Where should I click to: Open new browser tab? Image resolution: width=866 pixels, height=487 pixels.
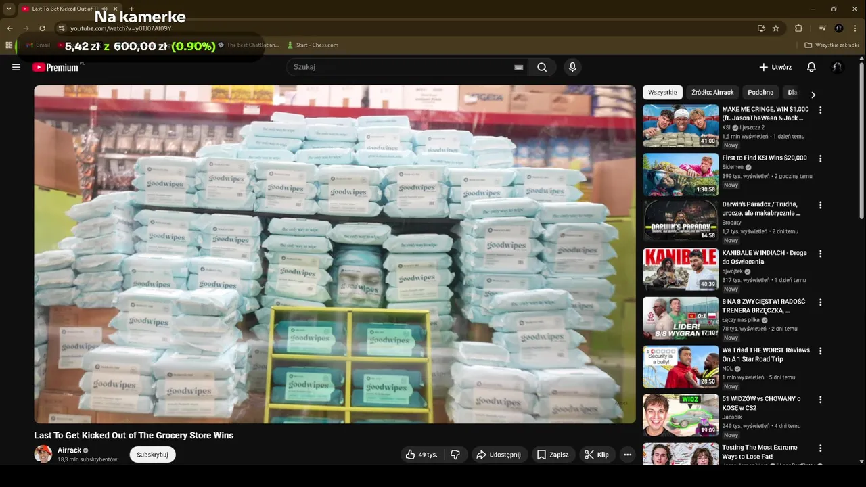coord(131,9)
